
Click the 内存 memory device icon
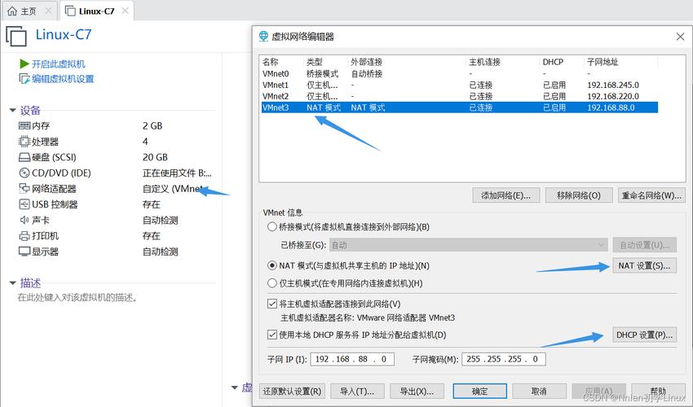click(24, 126)
